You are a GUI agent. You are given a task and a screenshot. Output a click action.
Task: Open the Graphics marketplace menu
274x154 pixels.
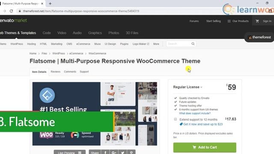pyautogui.click(x=95, y=33)
